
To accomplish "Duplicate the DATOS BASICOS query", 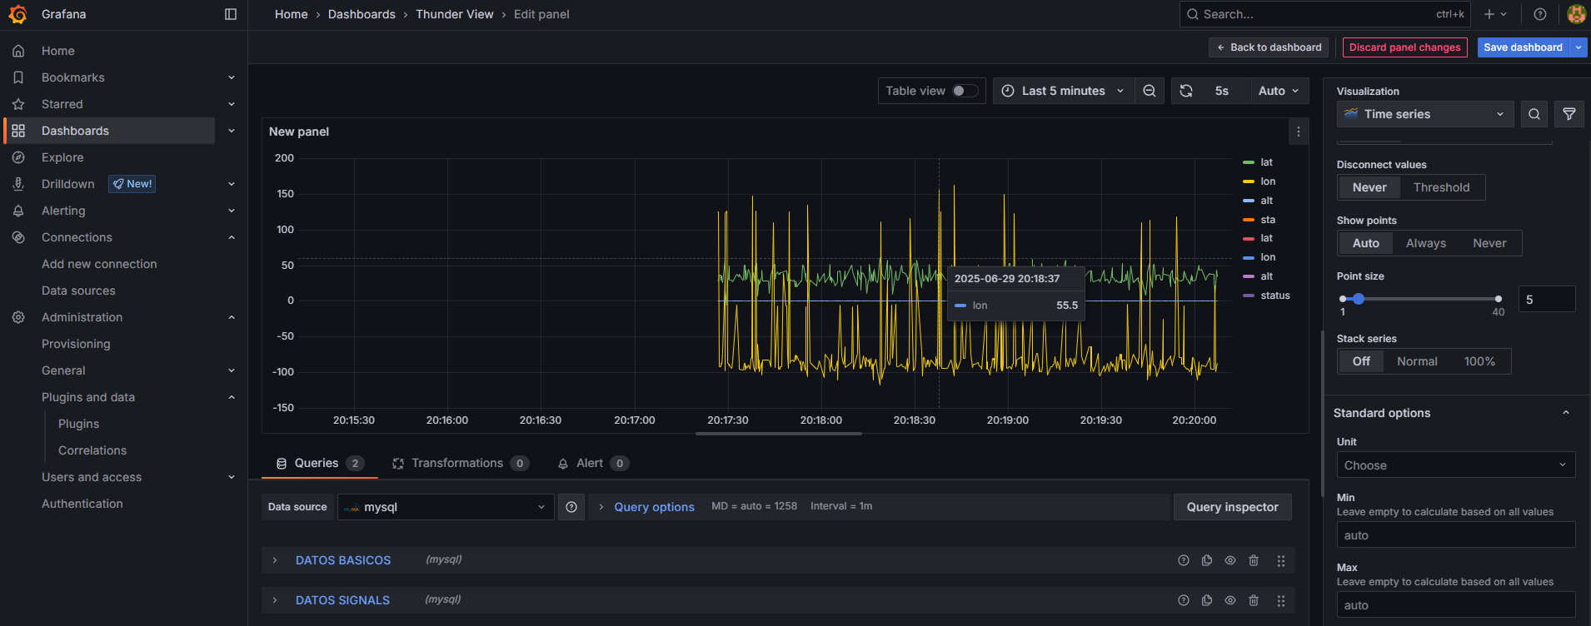I will 1207,560.
